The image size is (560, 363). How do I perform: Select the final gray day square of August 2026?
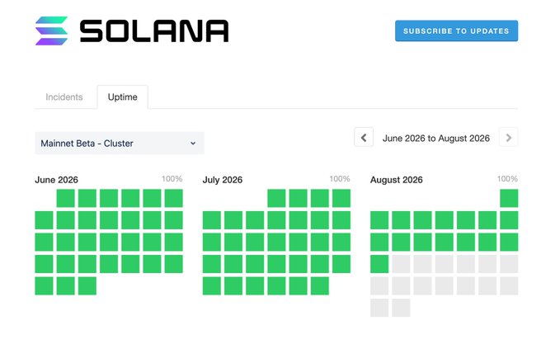[x=401, y=308]
